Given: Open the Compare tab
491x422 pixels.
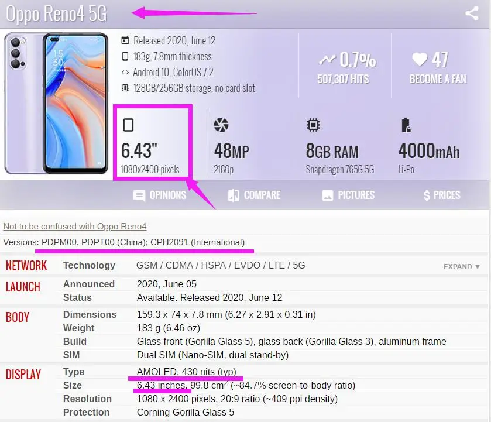Looking at the screenshot, I should (254, 195).
